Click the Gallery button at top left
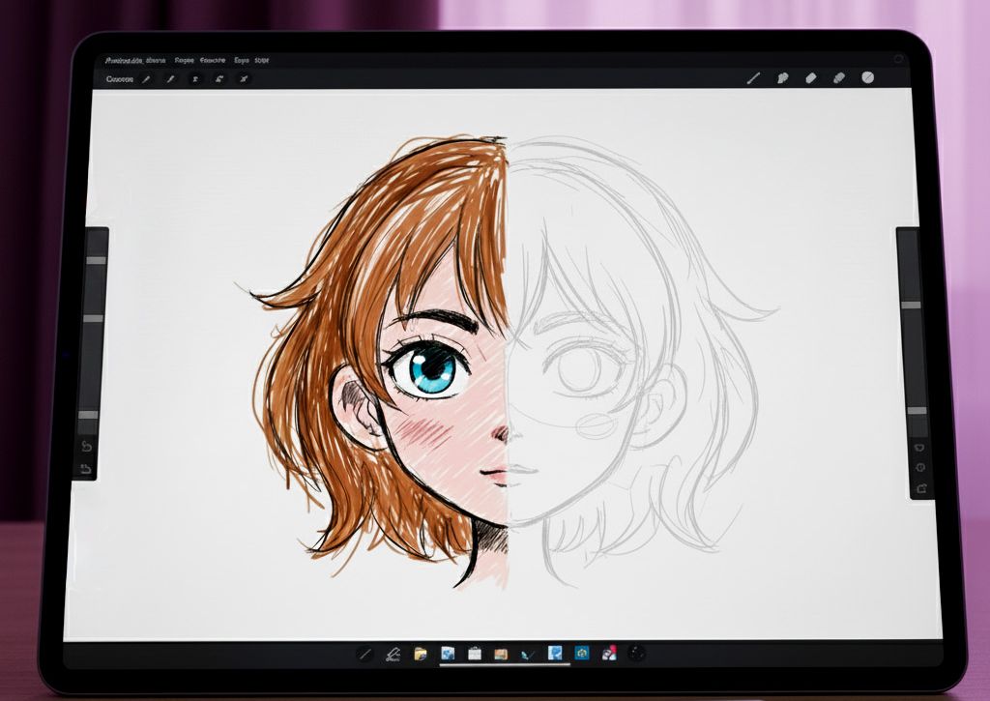 coord(119,79)
